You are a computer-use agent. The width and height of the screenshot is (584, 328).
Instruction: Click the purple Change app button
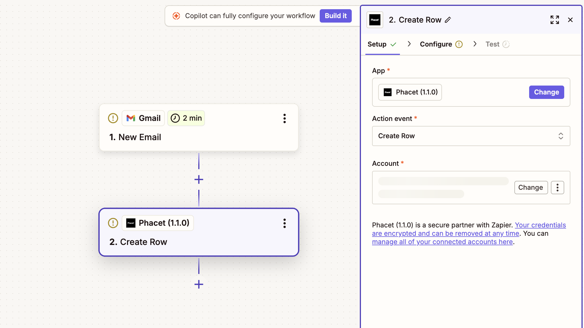[x=546, y=92]
